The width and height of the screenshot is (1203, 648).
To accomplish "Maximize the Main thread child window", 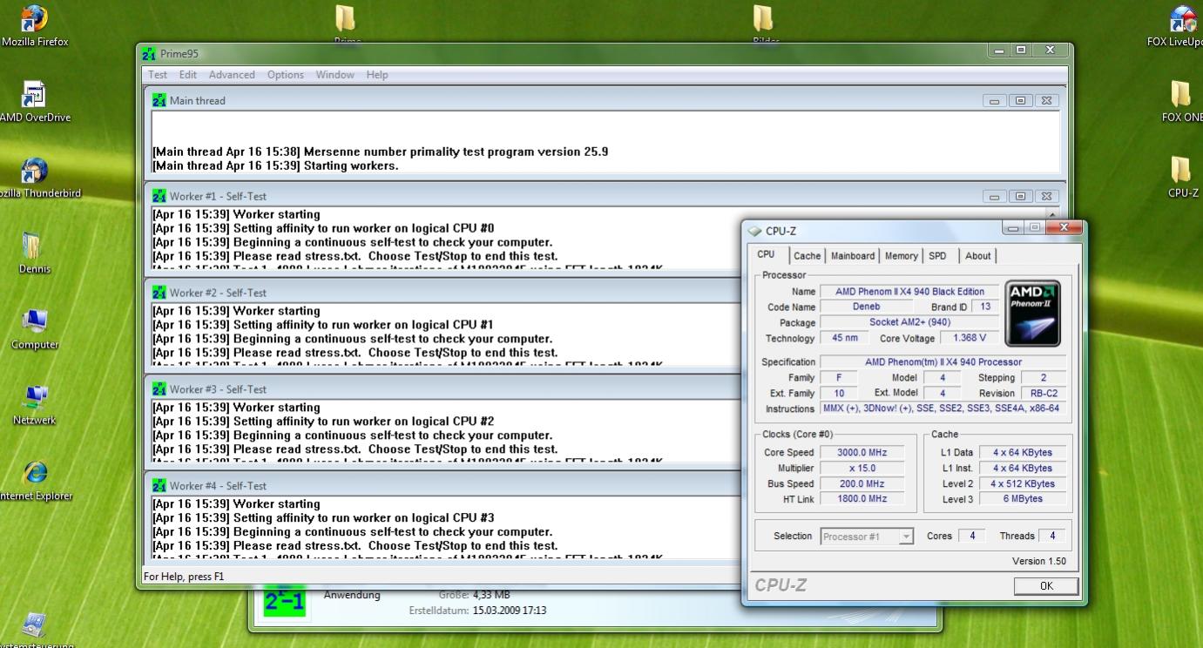I will pos(1021,101).
